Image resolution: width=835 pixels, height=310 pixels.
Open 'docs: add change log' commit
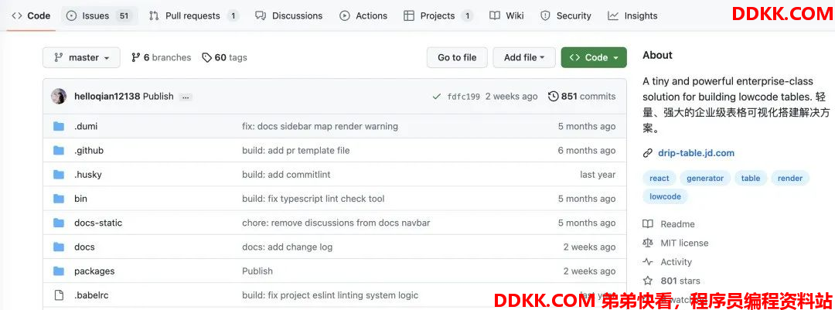[x=287, y=247]
